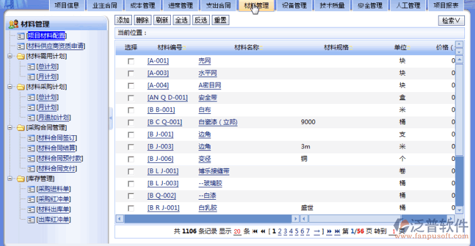Image resolution: width=475 pixels, height=246 pixels.
Task: Open page 3 link in pagination
Action: pos(285,232)
